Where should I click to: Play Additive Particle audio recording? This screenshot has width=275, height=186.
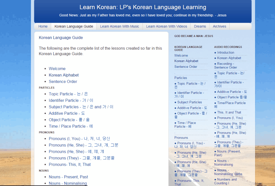[230, 92]
